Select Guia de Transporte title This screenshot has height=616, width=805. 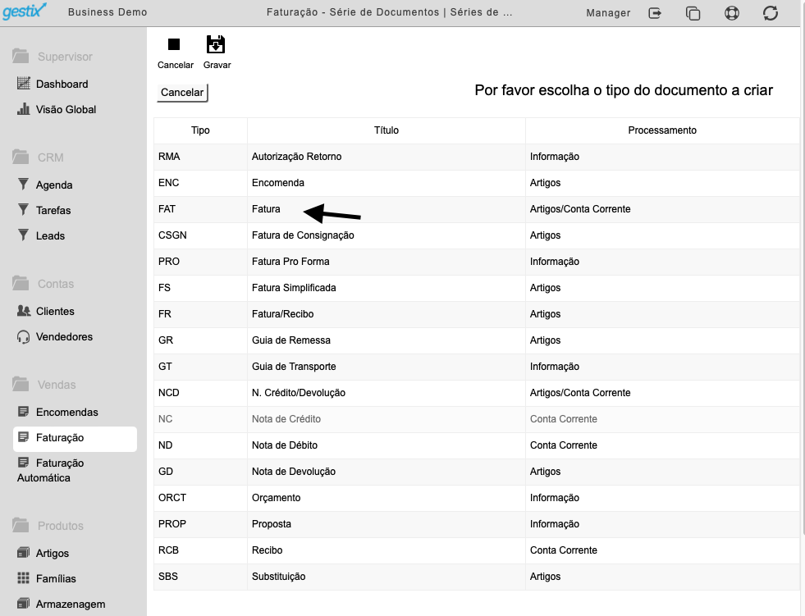coord(294,366)
